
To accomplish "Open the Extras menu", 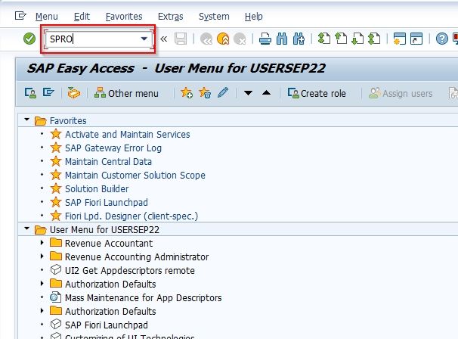I will tap(171, 17).
